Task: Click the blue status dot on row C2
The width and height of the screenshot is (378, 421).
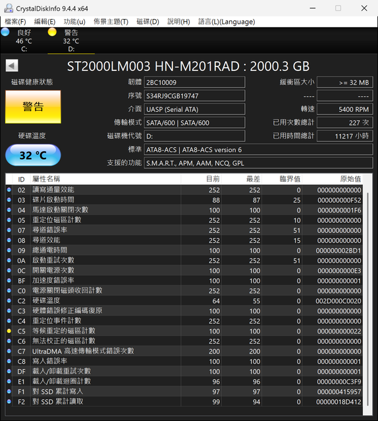Action: point(9,301)
